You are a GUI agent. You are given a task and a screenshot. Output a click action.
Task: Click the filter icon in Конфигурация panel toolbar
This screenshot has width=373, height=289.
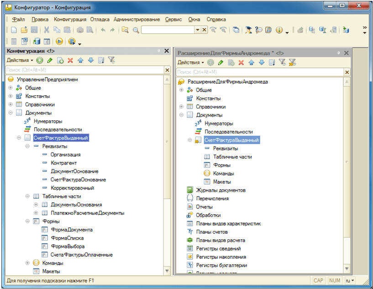(x=111, y=60)
